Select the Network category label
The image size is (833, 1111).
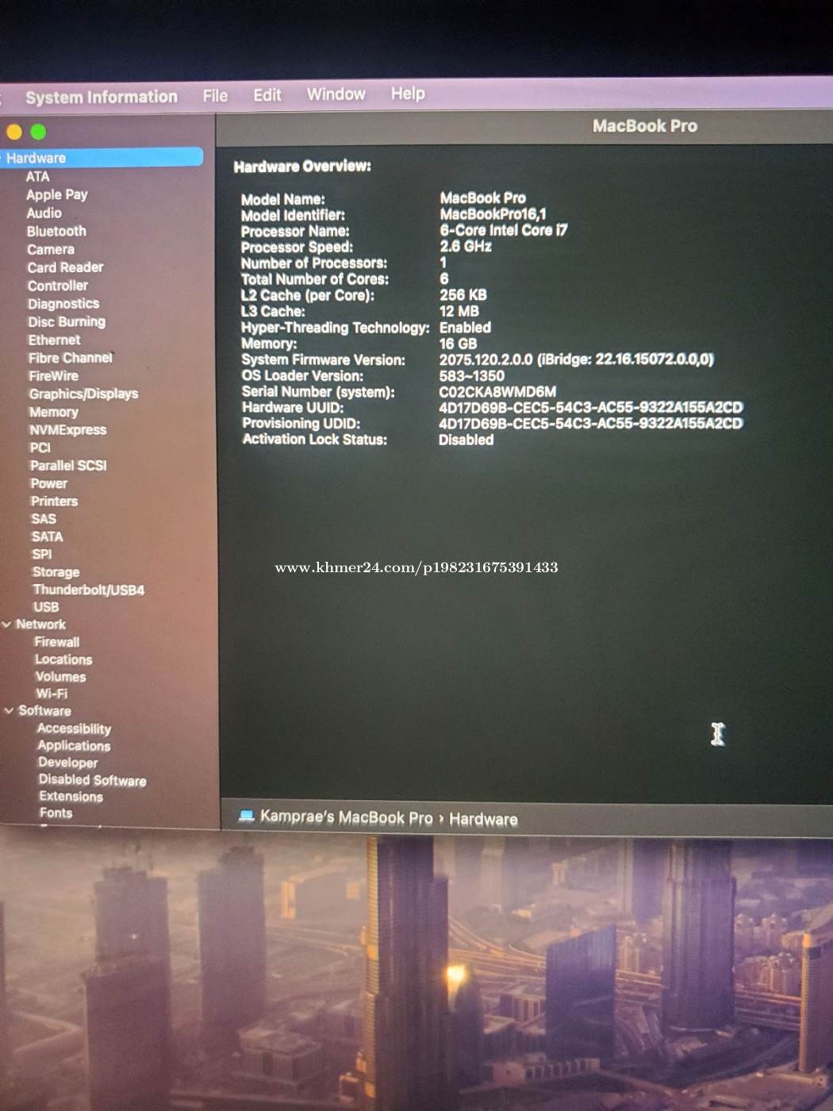click(x=40, y=625)
